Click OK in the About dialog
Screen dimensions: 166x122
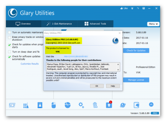tap(97, 86)
